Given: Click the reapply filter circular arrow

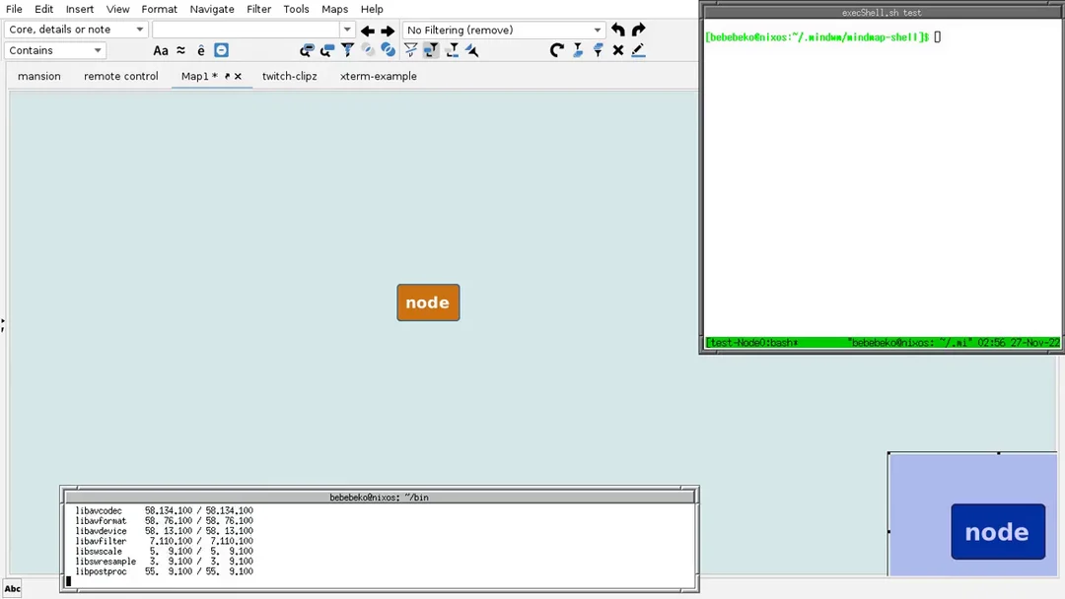Looking at the screenshot, I should 556,50.
